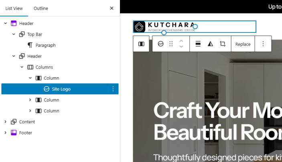282x162 pixels.
Task: Move block down with lower arrow
Action: [x=181, y=46]
